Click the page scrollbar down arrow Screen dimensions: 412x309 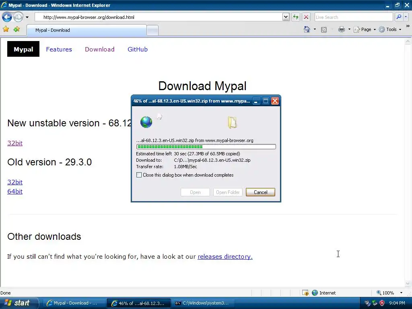[x=408, y=284]
